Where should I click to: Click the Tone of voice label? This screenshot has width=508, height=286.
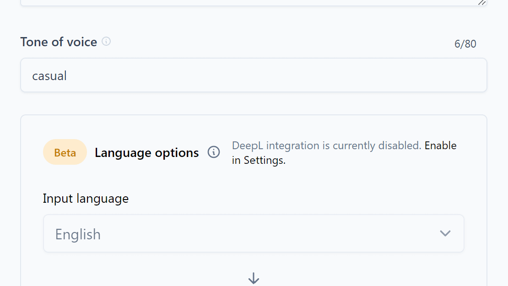(x=59, y=42)
